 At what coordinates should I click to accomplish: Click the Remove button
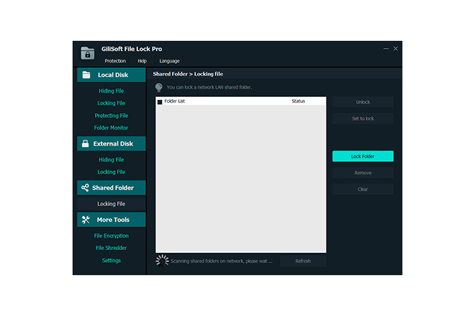(x=363, y=172)
